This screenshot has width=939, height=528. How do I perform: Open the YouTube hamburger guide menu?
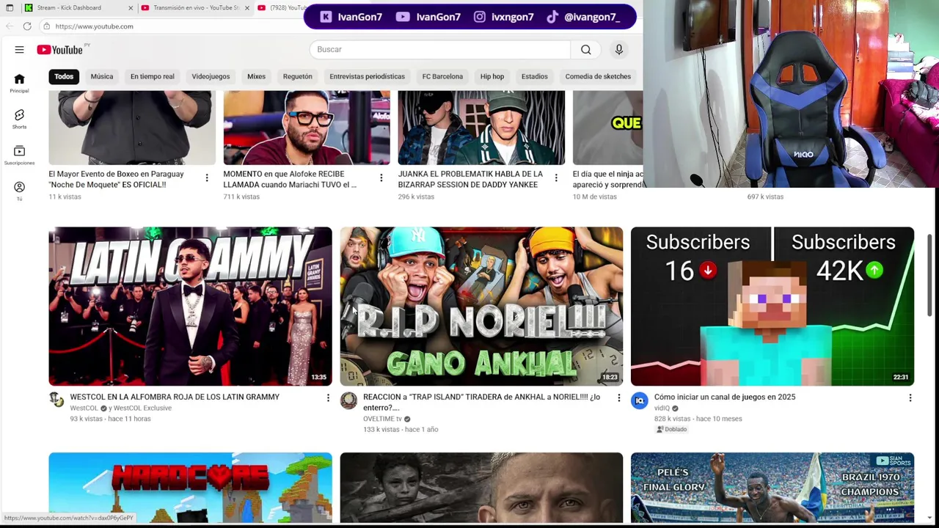[19, 50]
